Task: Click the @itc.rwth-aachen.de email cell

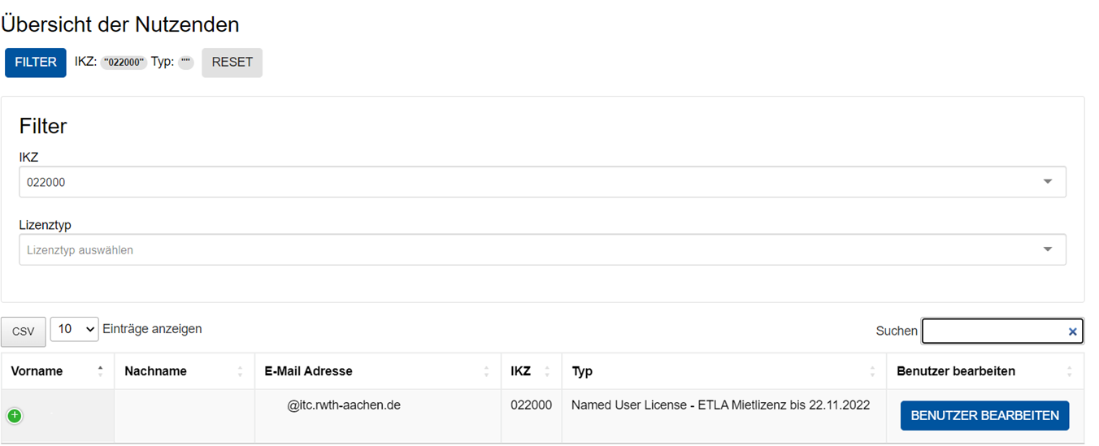Action: coord(343,405)
